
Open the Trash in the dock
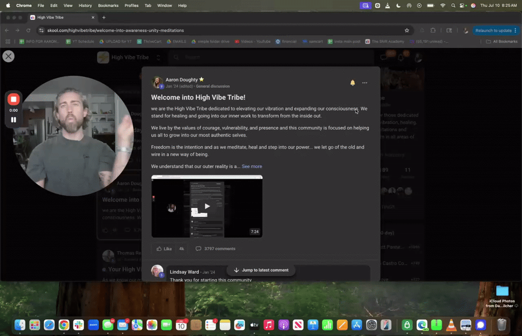click(x=502, y=325)
